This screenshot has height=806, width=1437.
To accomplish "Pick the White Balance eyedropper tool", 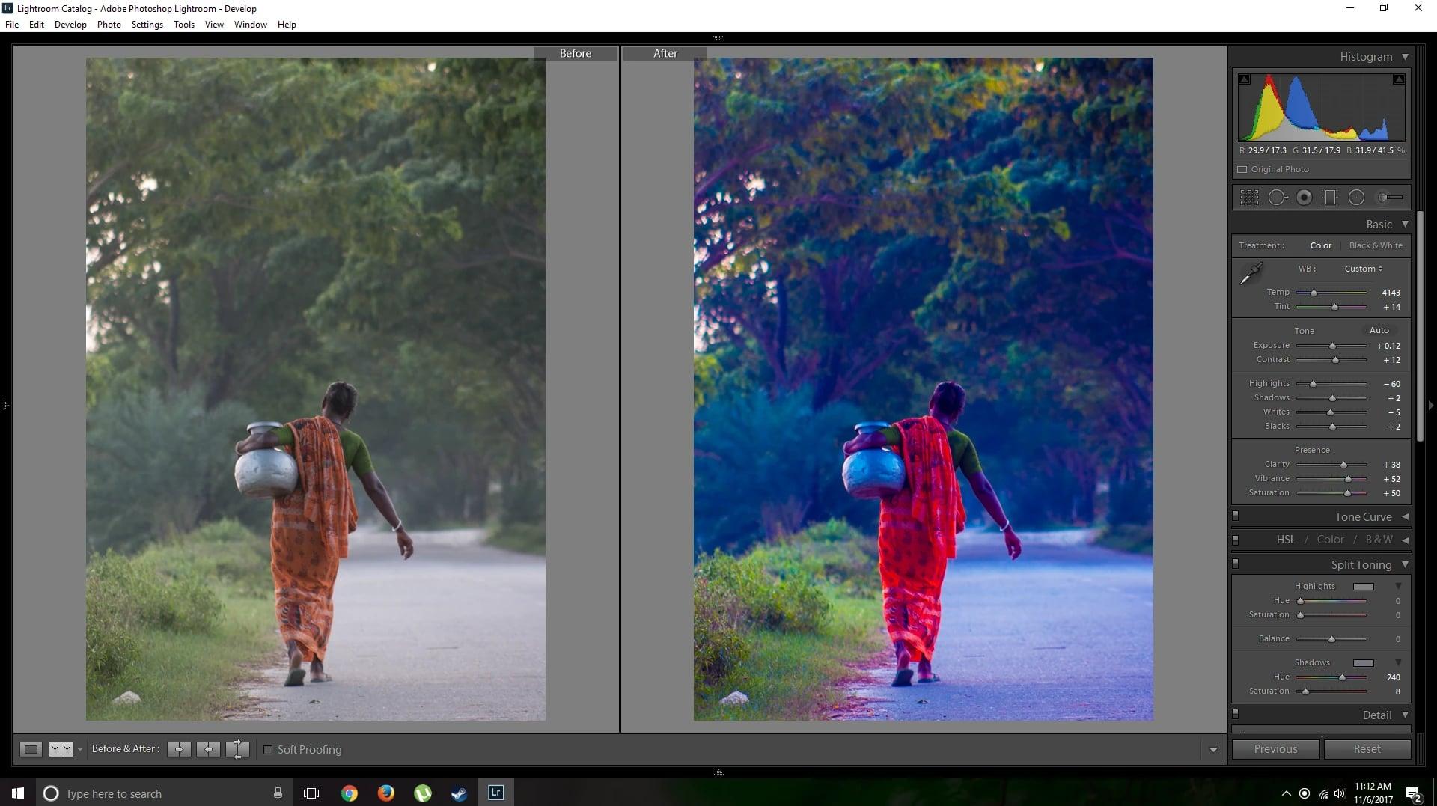I will point(1251,272).
